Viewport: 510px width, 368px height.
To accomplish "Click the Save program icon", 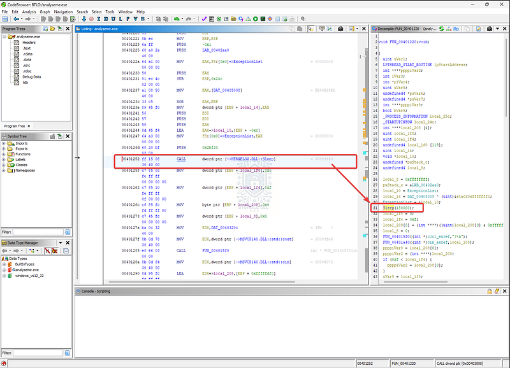I will click(x=5, y=19).
